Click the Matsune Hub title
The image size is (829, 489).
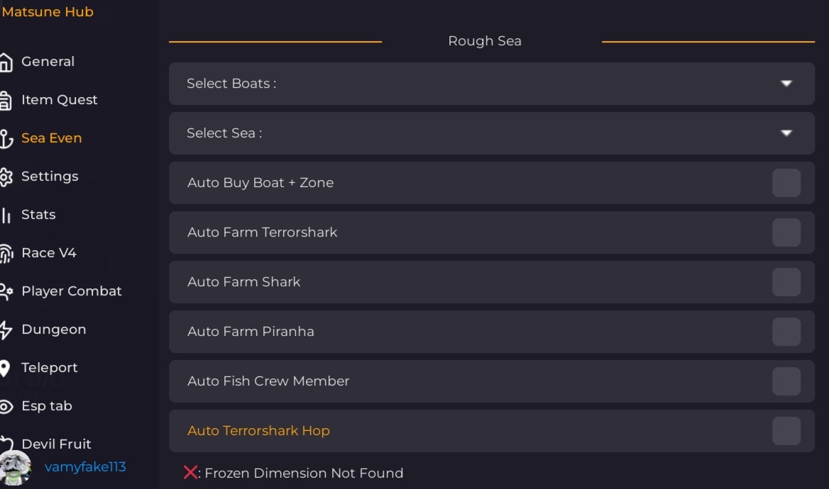[48, 12]
